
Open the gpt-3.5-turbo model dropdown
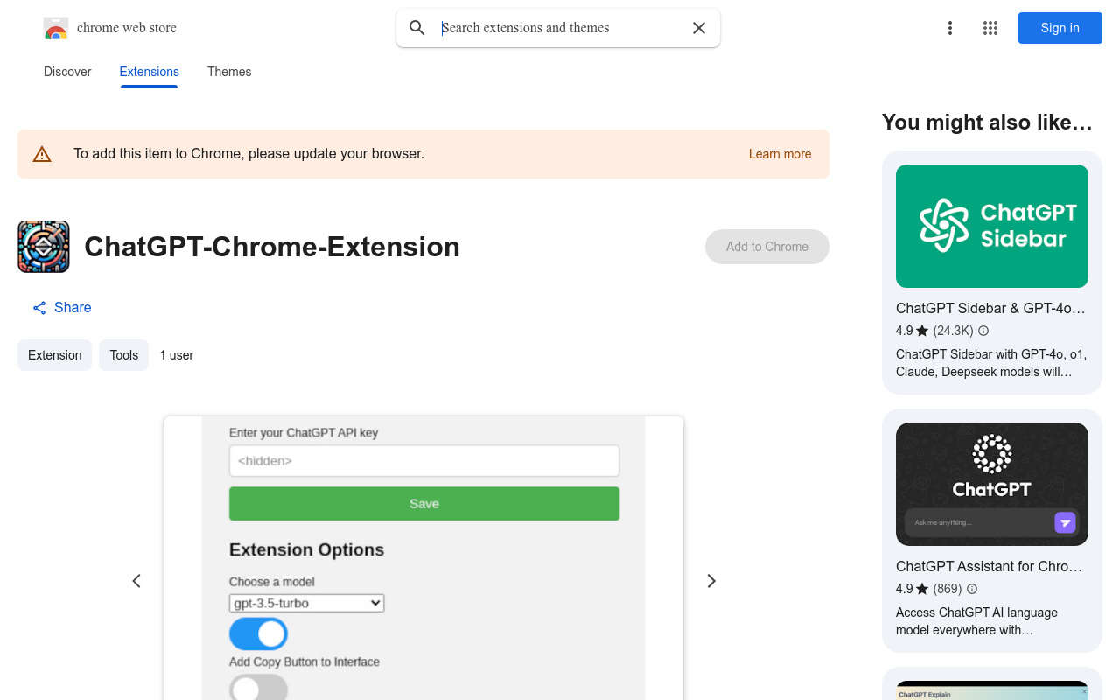(306, 603)
